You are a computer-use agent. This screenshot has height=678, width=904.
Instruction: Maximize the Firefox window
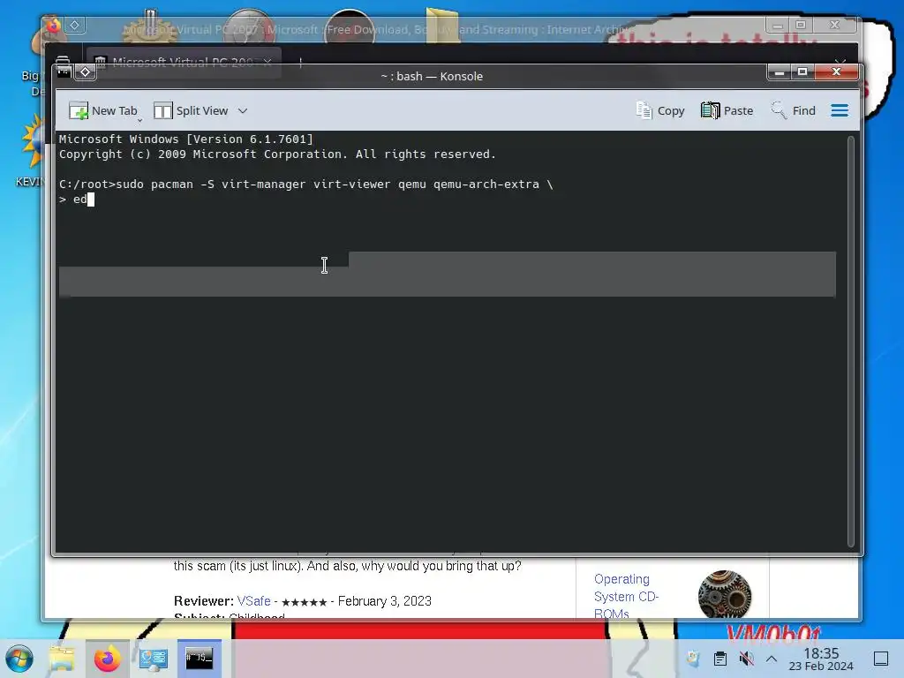(800, 25)
